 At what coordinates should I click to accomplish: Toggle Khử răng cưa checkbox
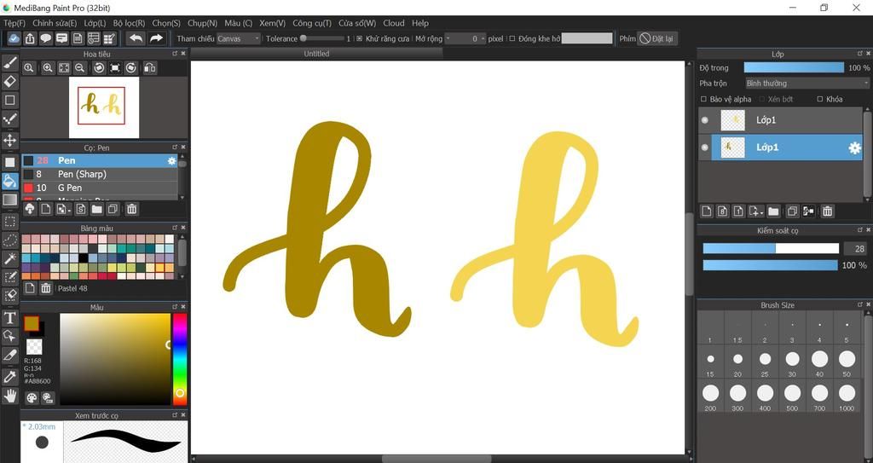click(x=359, y=38)
